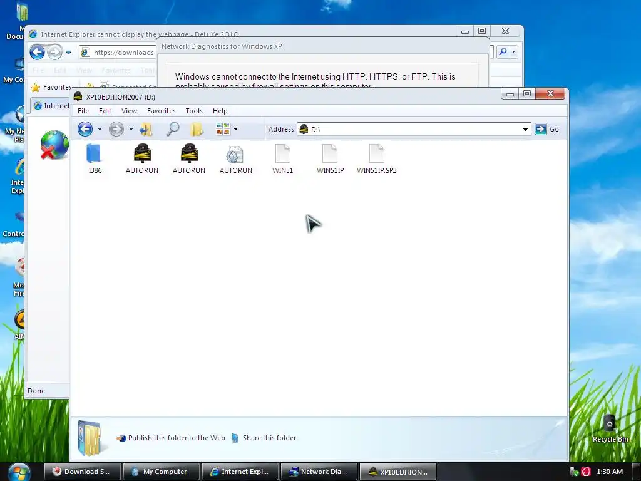
Task: Switch to the My Computer taskbar button
Action: tap(161, 472)
